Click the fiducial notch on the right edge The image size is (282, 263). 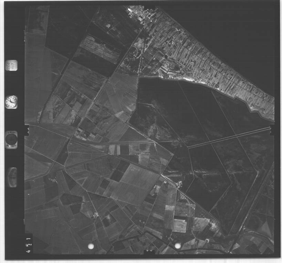pyautogui.click(x=272, y=131)
